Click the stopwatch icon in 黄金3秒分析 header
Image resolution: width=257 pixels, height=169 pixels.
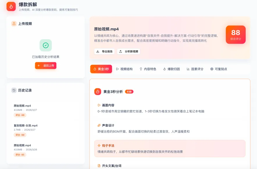(x=97, y=91)
